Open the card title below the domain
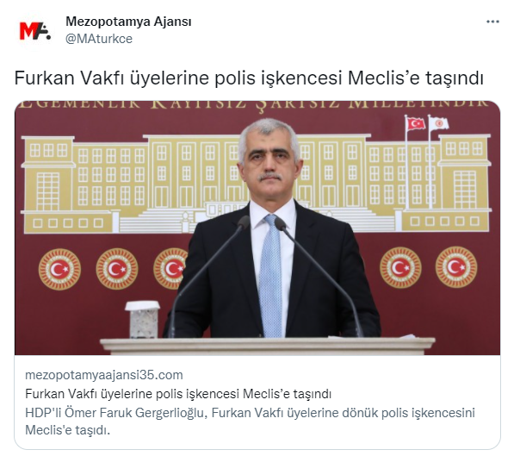 coord(178,394)
